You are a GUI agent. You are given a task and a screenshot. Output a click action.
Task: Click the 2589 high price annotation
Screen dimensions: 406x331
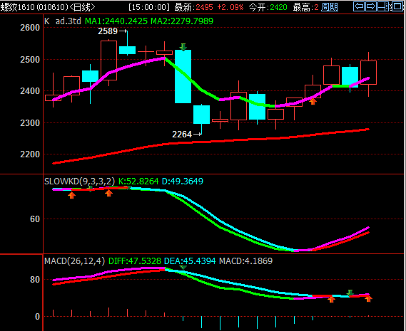(108, 31)
